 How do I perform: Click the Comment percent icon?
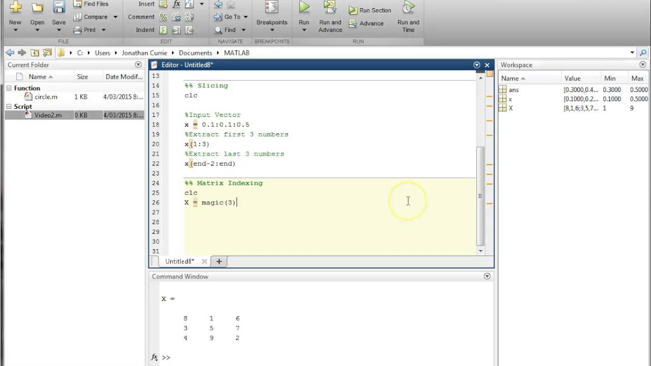point(163,17)
